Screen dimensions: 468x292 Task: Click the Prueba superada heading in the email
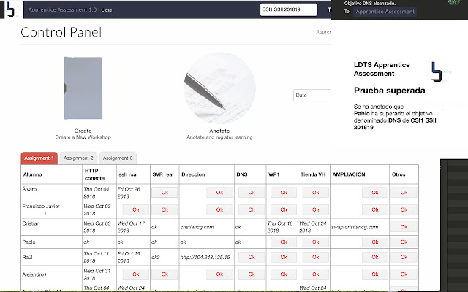coord(390,91)
